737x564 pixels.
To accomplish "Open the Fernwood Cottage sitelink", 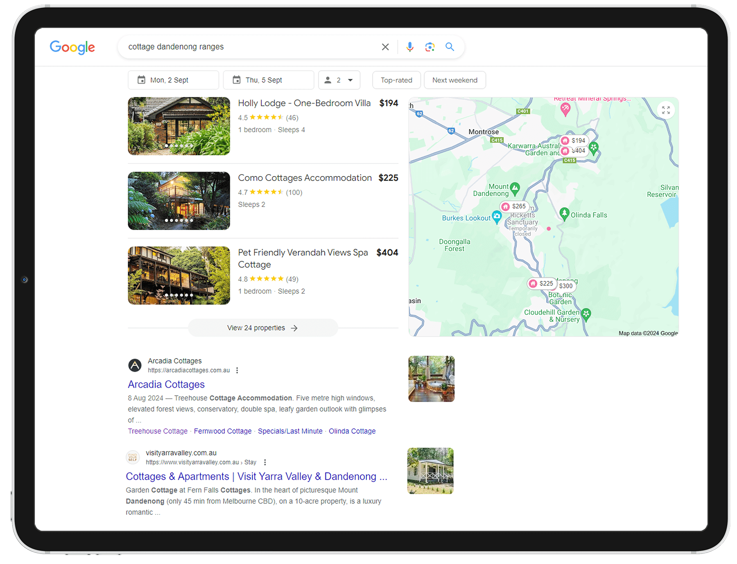I will [223, 431].
